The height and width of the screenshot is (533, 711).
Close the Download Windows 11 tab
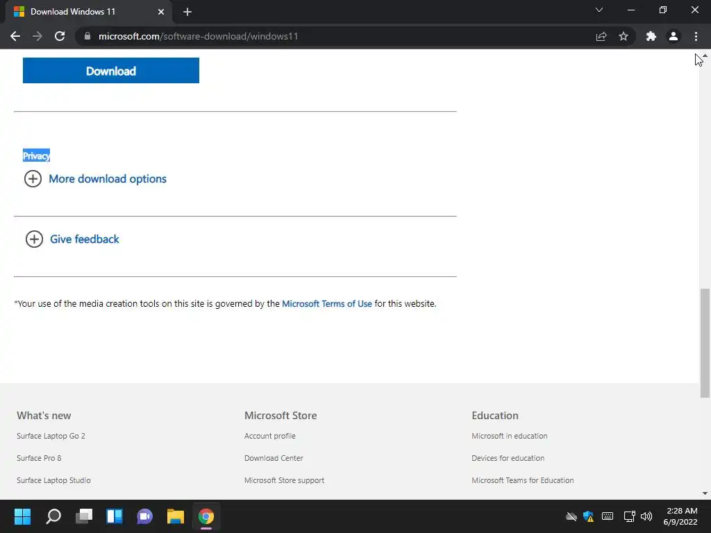pos(161,12)
